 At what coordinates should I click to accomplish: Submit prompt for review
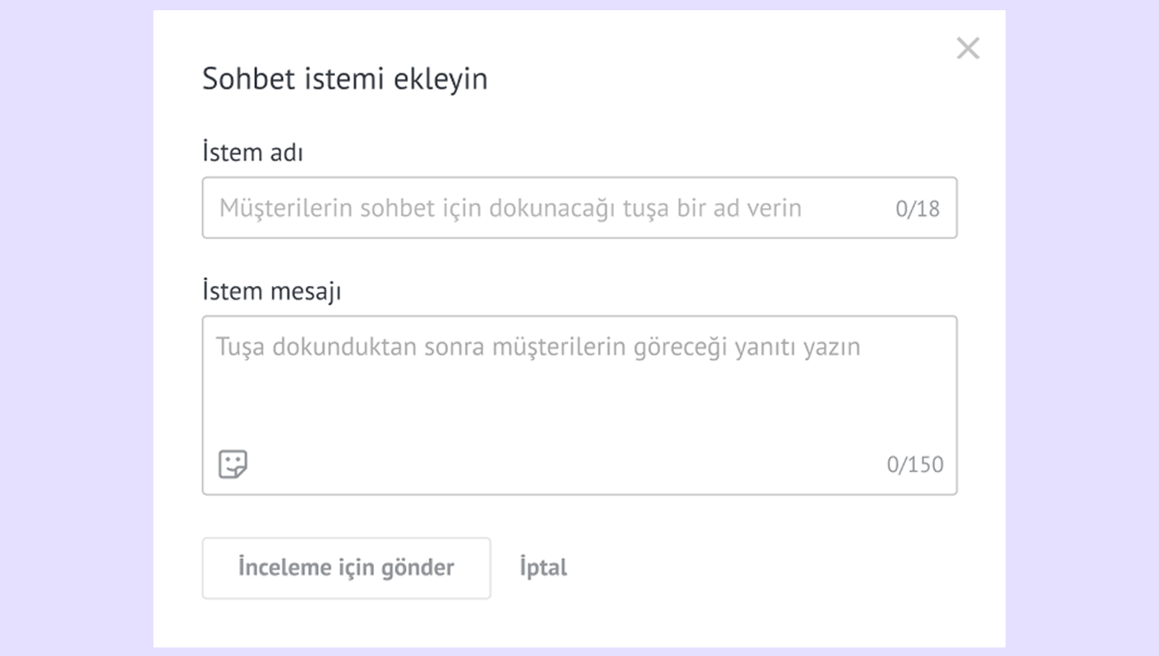pos(346,568)
